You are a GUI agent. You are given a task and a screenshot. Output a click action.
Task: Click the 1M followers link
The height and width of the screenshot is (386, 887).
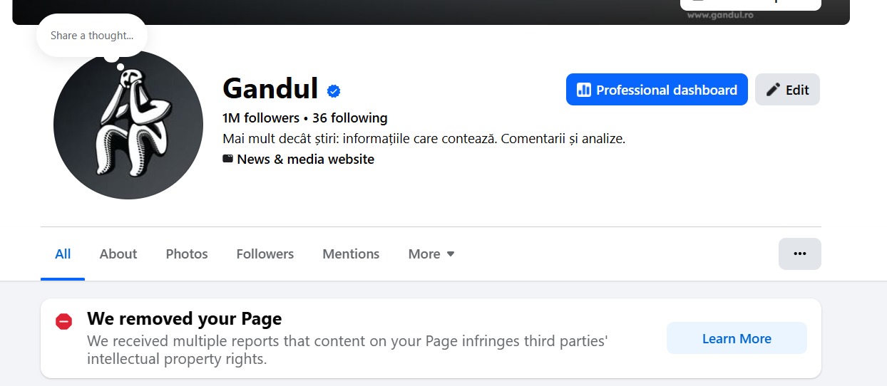261,118
